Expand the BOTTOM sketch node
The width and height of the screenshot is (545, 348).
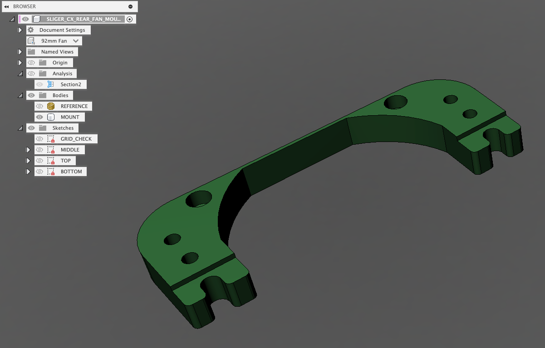pyautogui.click(x=28, y=172)
